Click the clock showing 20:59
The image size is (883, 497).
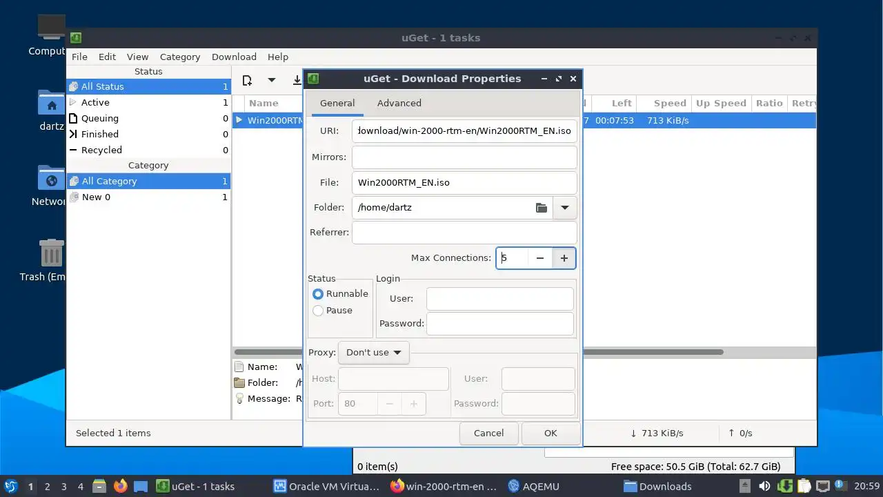point(868,487)
